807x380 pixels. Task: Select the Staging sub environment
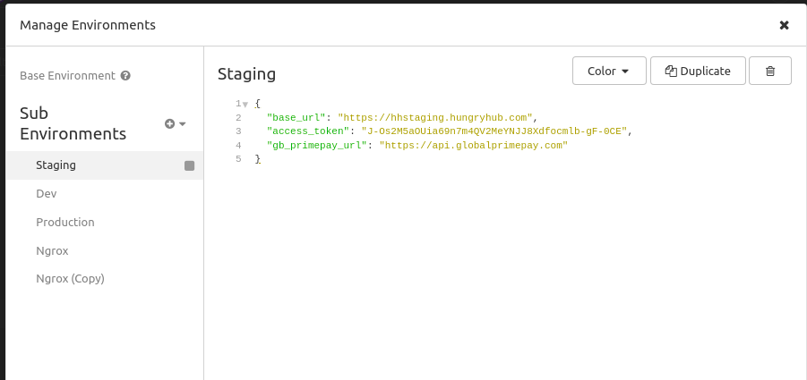(x=56, y=165)
